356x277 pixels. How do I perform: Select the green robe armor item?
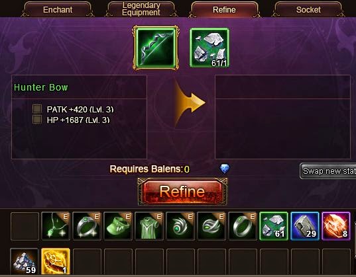pos(149,226)
